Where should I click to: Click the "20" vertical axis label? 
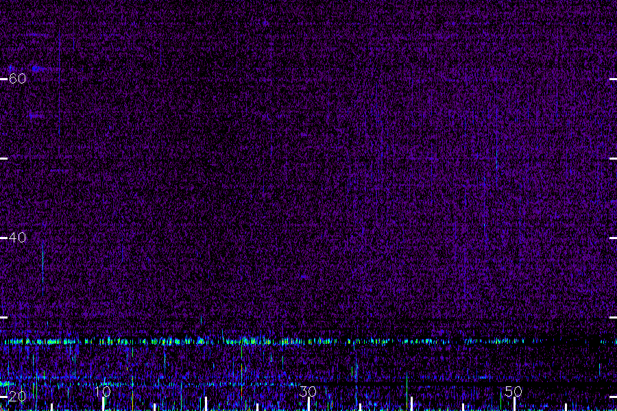point(17,397)
